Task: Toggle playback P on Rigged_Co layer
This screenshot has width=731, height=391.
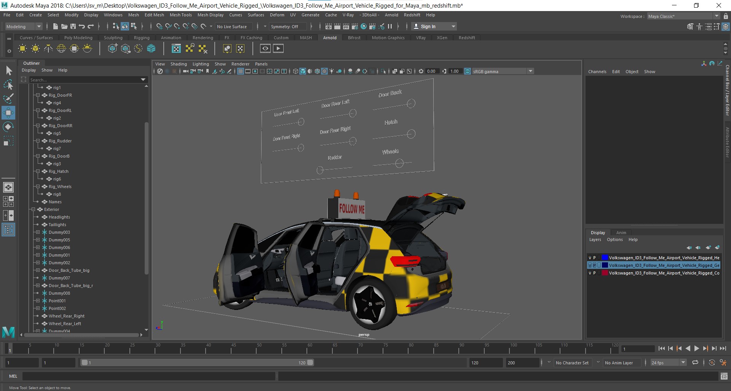Action: (594, 273)
